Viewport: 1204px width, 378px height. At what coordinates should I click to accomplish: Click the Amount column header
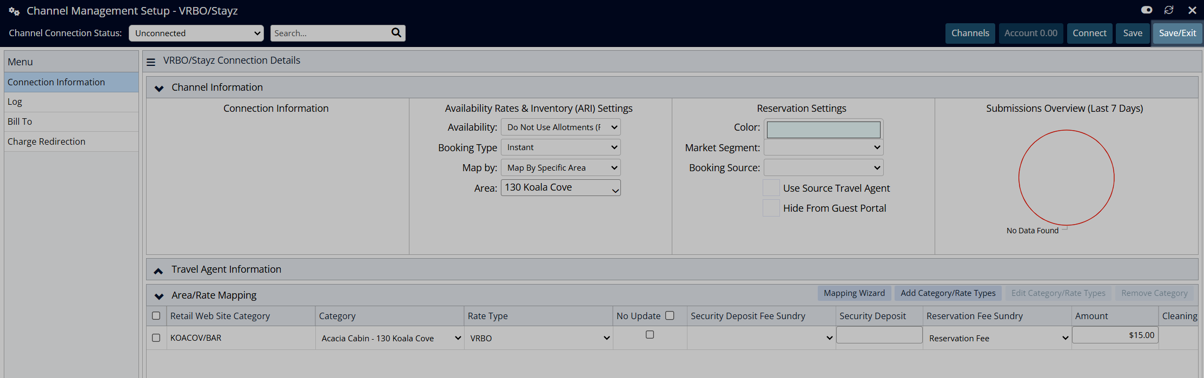tap(1115, 316)
